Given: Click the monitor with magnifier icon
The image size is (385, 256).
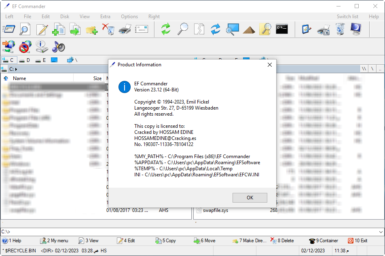Looking at the screenshot, I should click(232, 29).
